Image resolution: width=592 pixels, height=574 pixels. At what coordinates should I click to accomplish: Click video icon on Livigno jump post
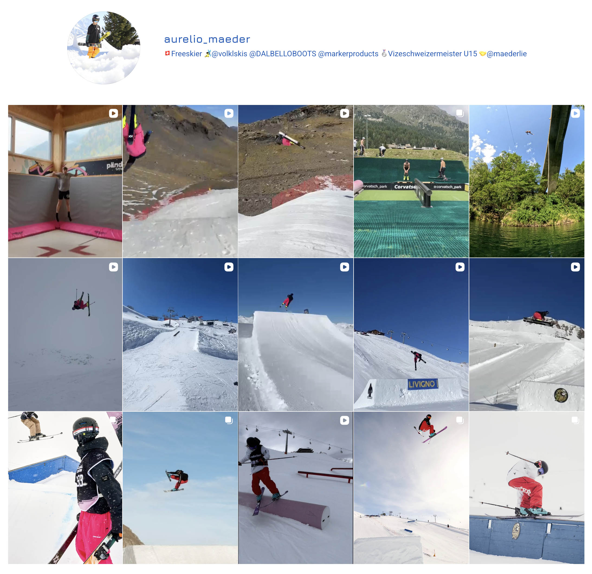pos(460,267)
